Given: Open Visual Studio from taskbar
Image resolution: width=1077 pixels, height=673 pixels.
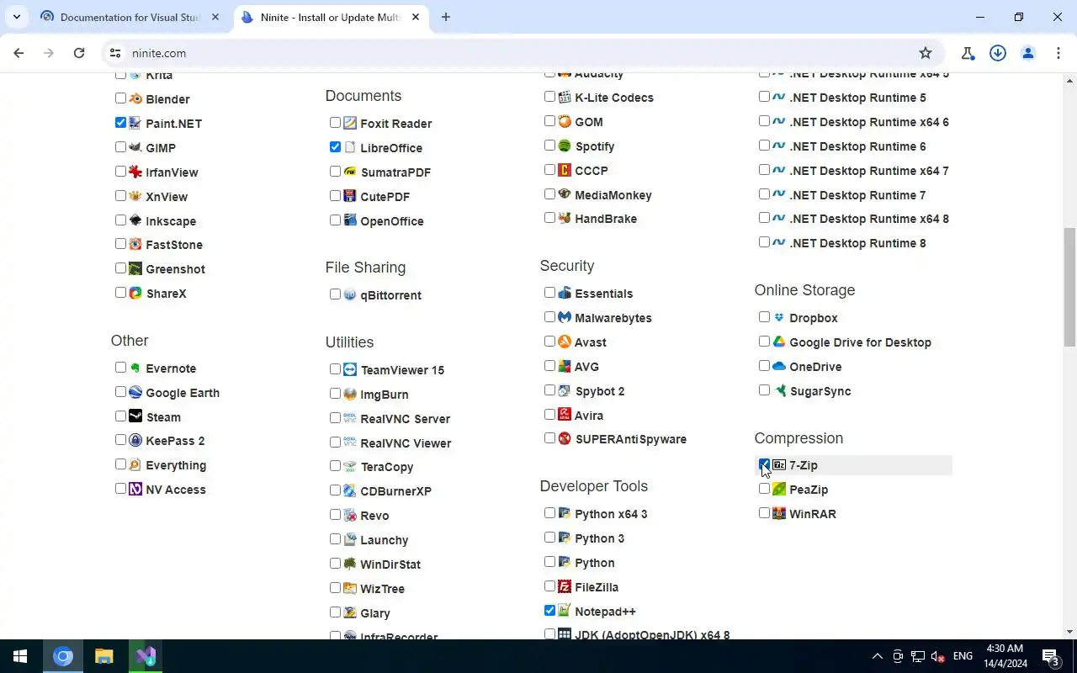Looking at the screenshot, I should click(146, 656).
